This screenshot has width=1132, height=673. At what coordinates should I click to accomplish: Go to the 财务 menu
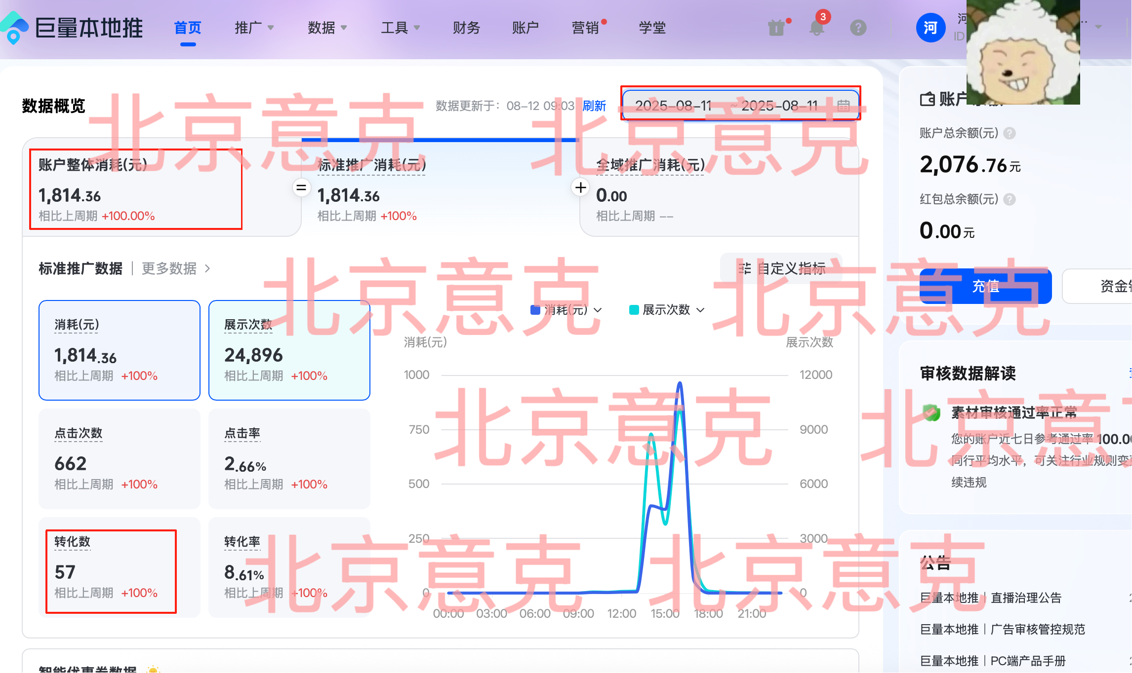coord(466,28)
